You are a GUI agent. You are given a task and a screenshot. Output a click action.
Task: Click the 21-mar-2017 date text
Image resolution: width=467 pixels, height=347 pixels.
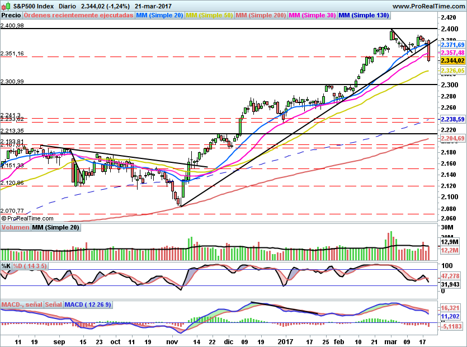click(x=153, y=6)
